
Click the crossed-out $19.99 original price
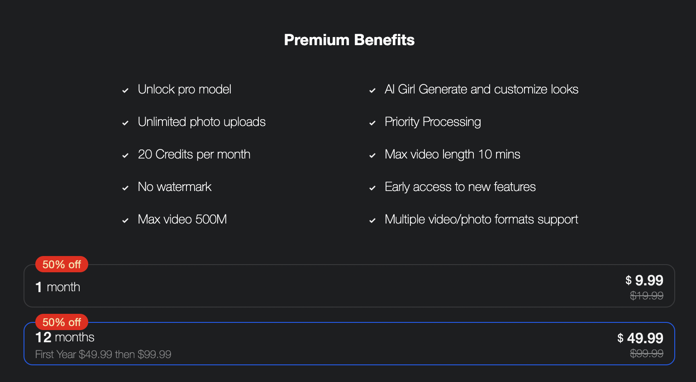click(647, 296)
